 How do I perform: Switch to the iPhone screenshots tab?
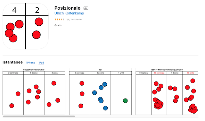[31, 63]
